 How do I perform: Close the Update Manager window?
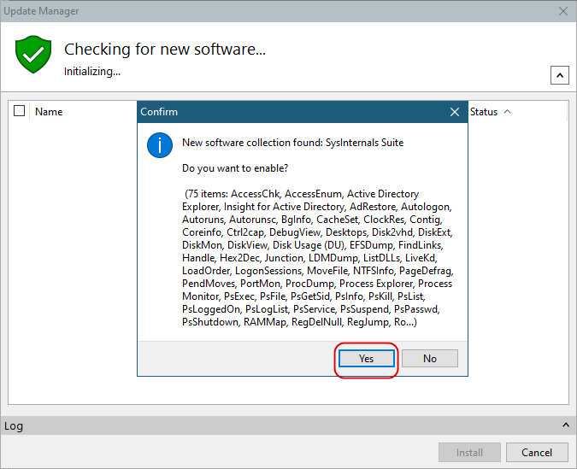[x=563, y=11]
